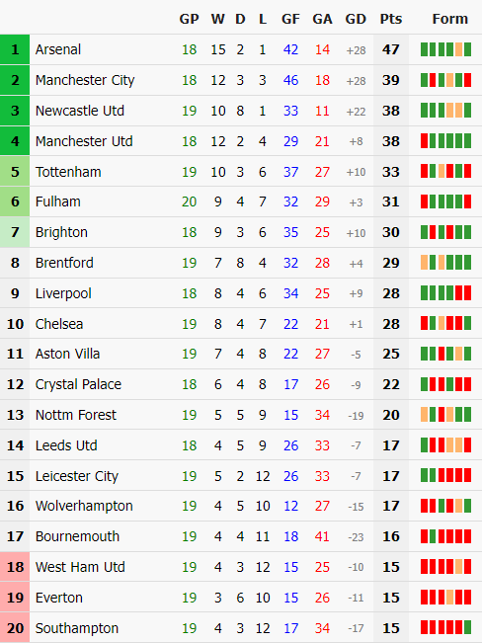Click the position 1 green rank badge
482x643 pixels.
coord(15,49)
